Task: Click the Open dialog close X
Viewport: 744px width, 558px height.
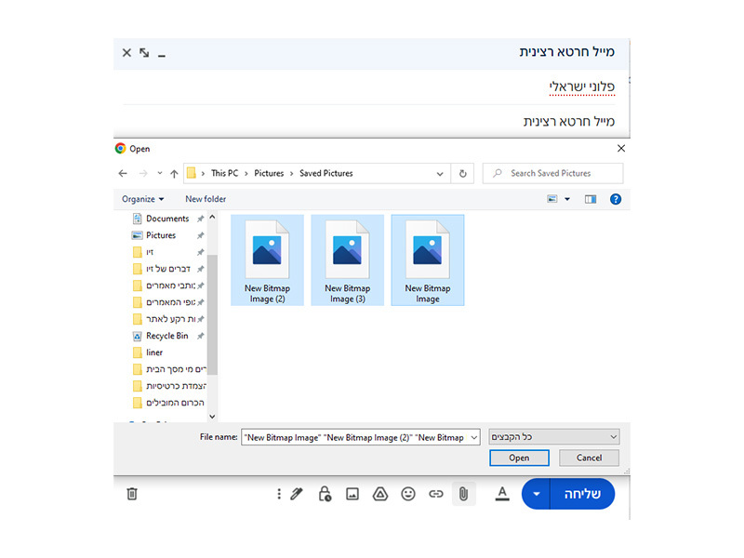Action: (x=621, y=149)
